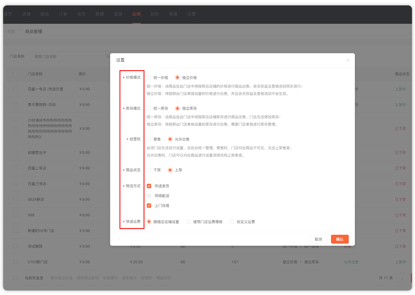The height and width of the screenshot is (295, 415).
Task: Go to previous page using pagination arrow
Action: (x=401, y=278)
